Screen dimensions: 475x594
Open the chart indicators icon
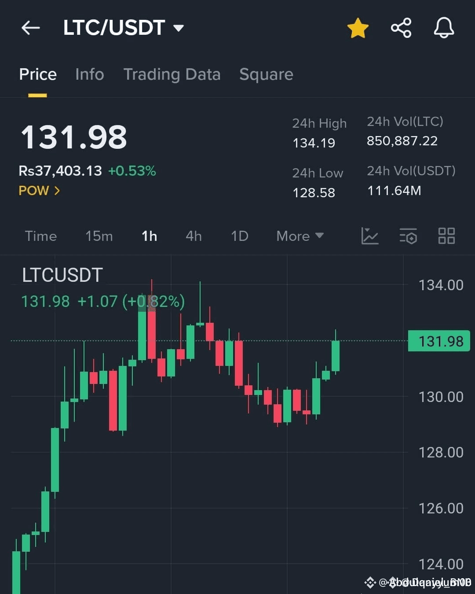[x=369, y=236]
